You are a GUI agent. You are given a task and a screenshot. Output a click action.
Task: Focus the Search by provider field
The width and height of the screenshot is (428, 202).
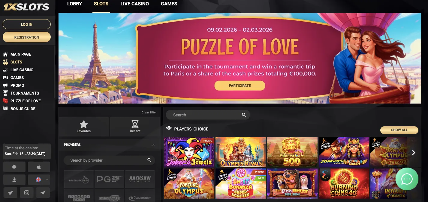point(109,160)
